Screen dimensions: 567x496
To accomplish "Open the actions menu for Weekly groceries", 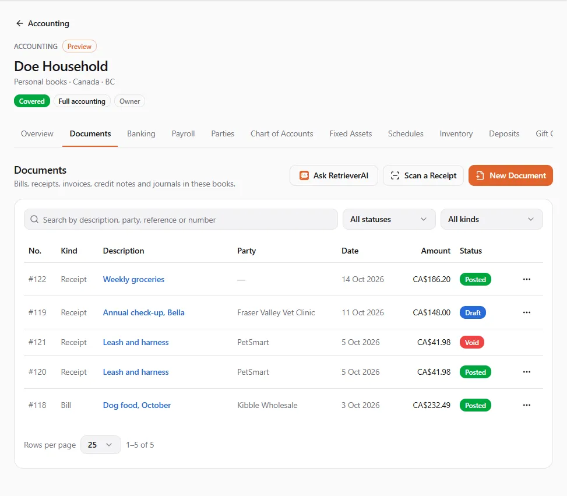I will pos(527,279).
